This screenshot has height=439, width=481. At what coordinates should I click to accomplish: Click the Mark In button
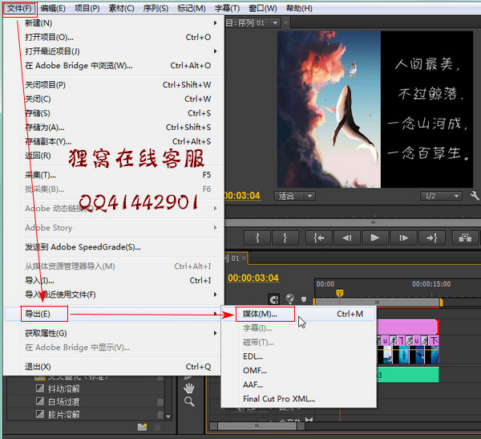(x=257, y=238)
